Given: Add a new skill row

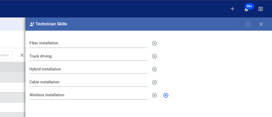Looking at the screenshot, I should pos(166,95).
